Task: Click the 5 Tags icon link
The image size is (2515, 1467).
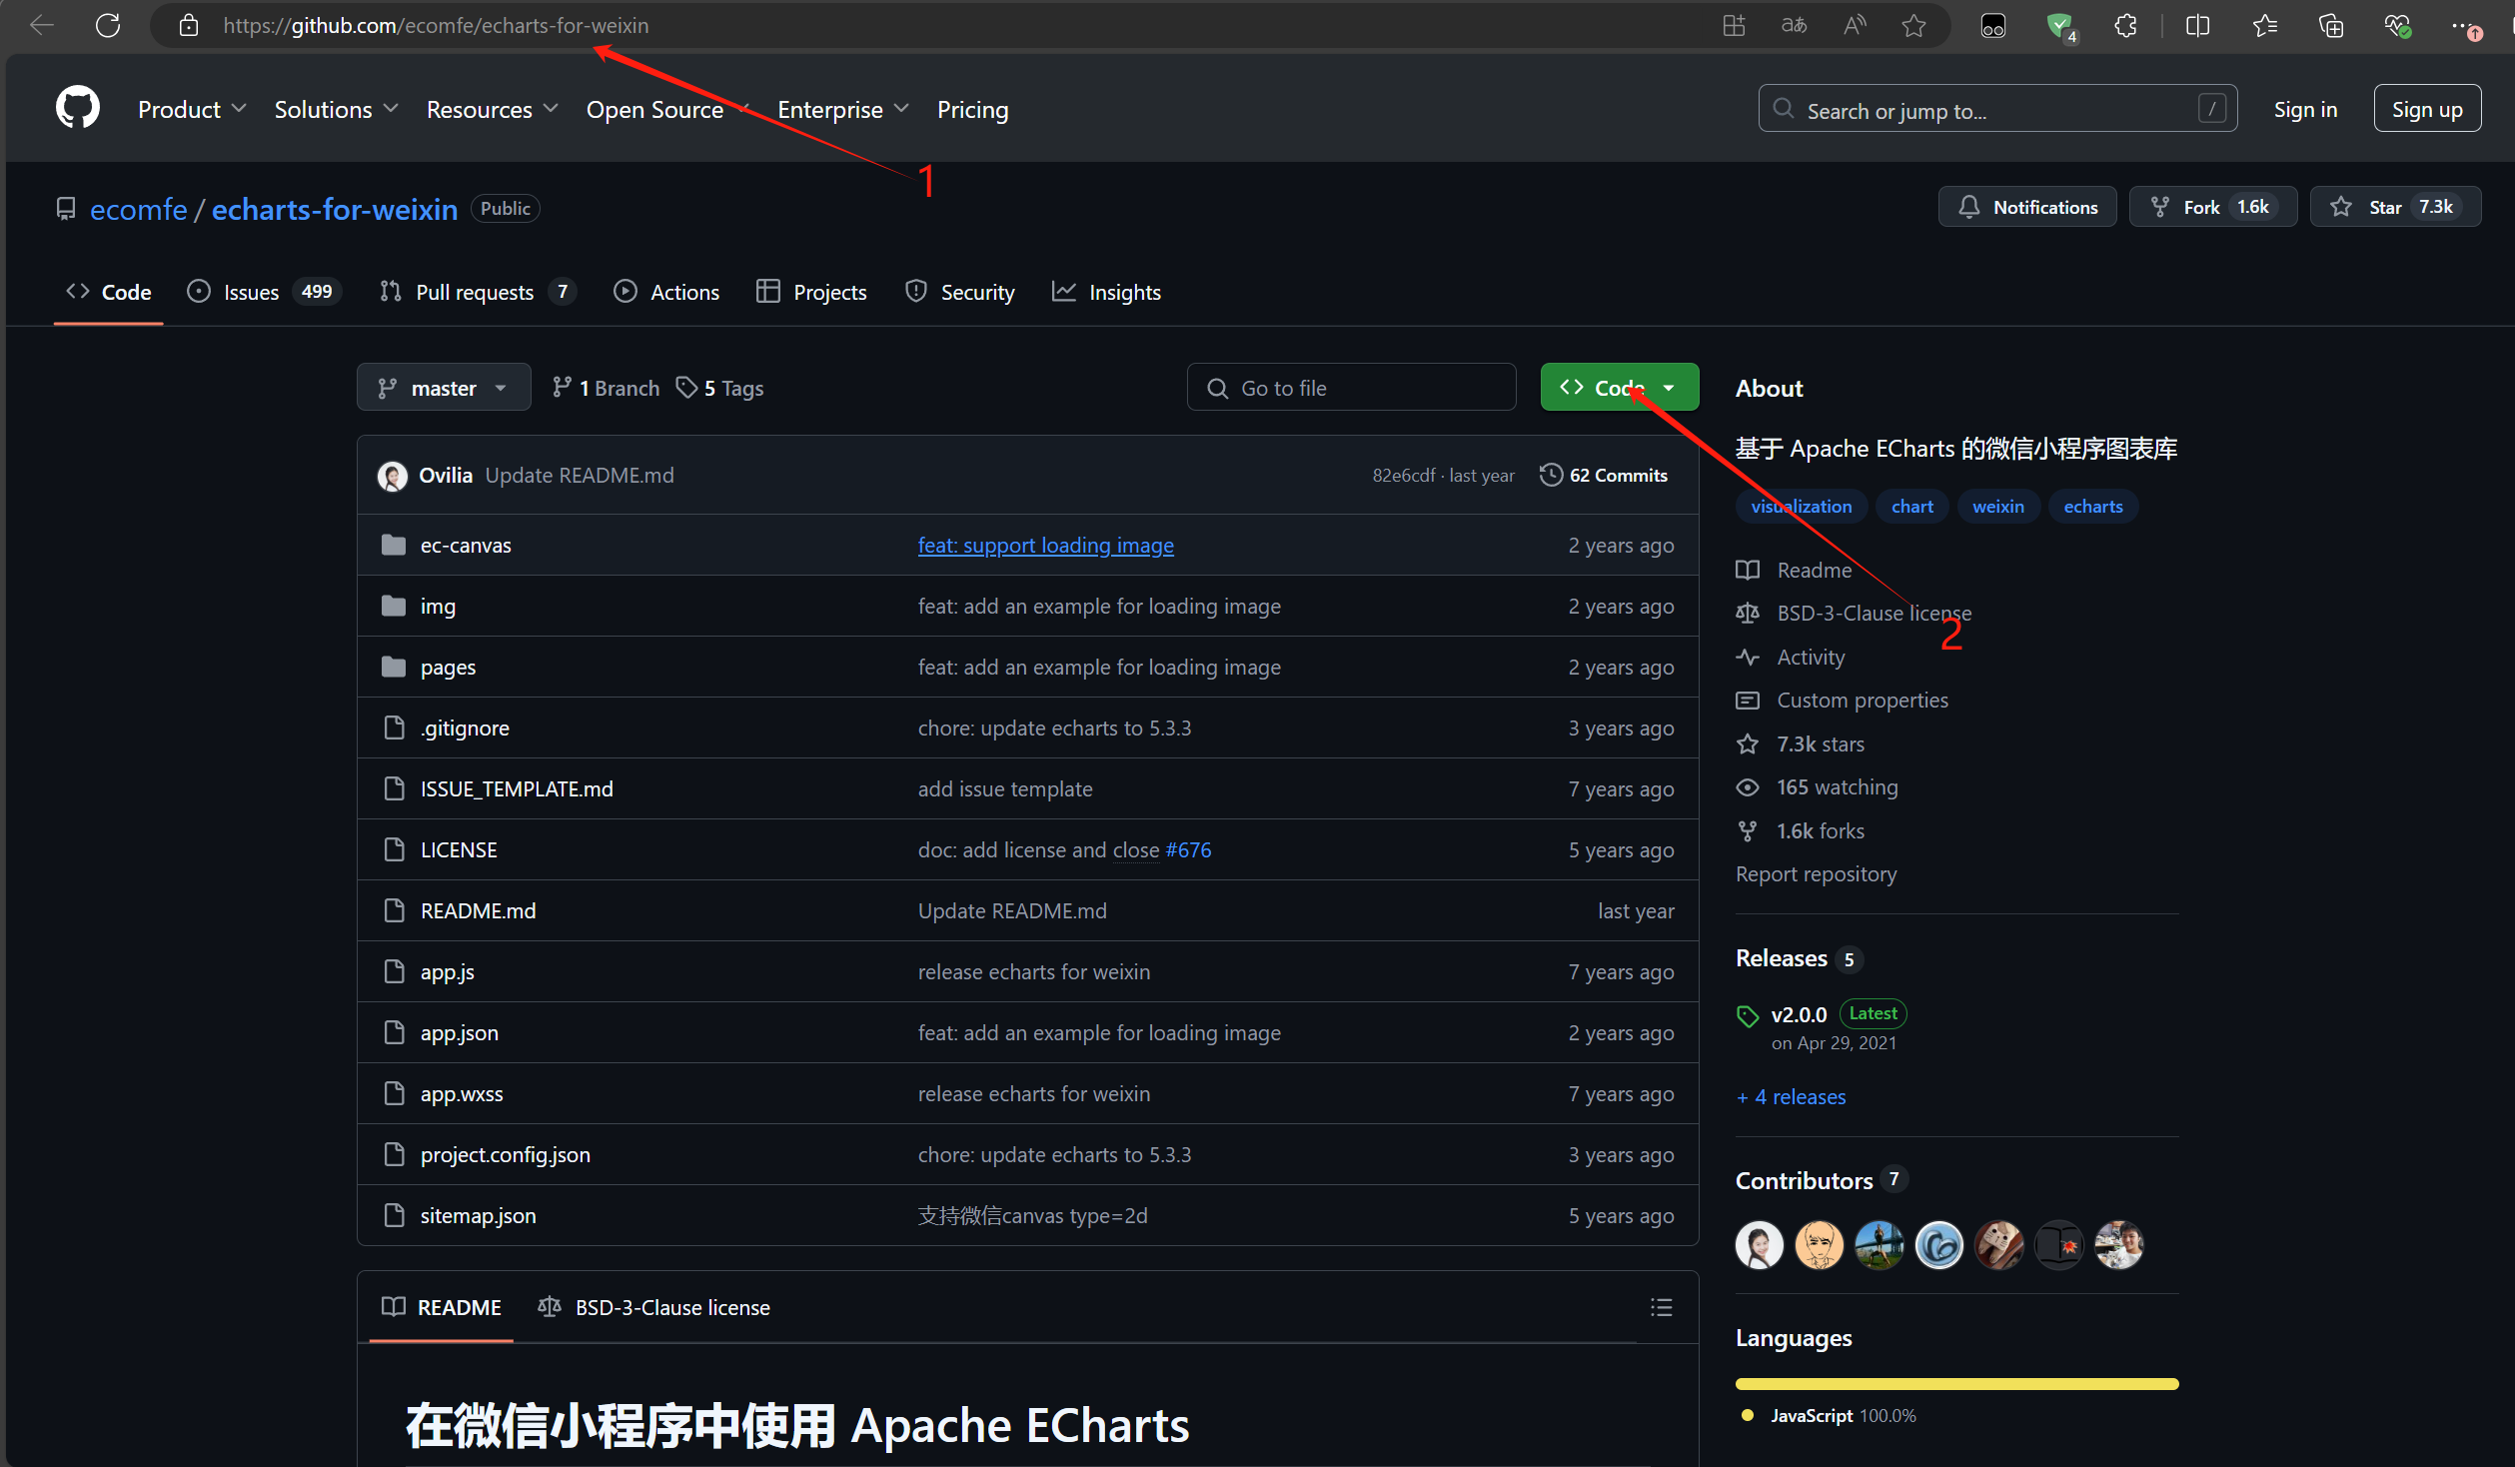Action: [x=719, y=388]
